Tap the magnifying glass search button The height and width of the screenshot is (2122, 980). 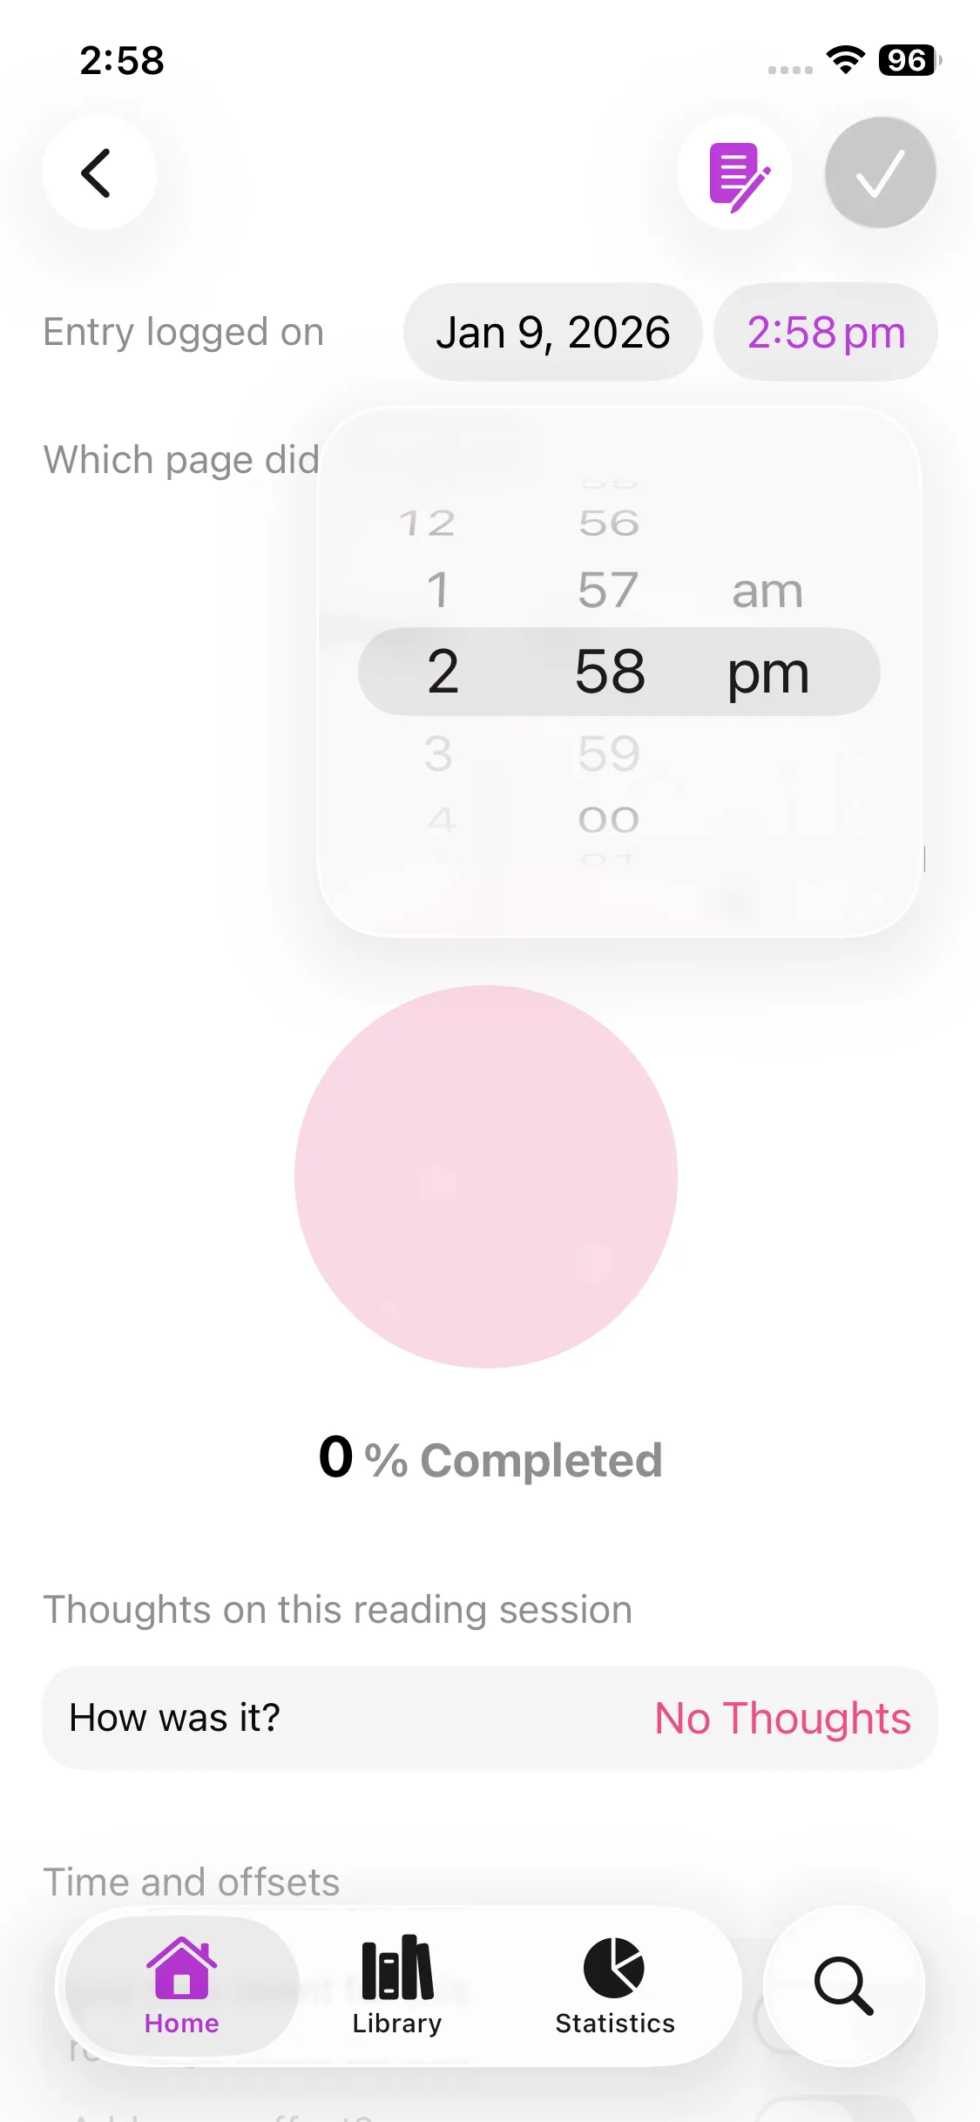coord(842,1986)
